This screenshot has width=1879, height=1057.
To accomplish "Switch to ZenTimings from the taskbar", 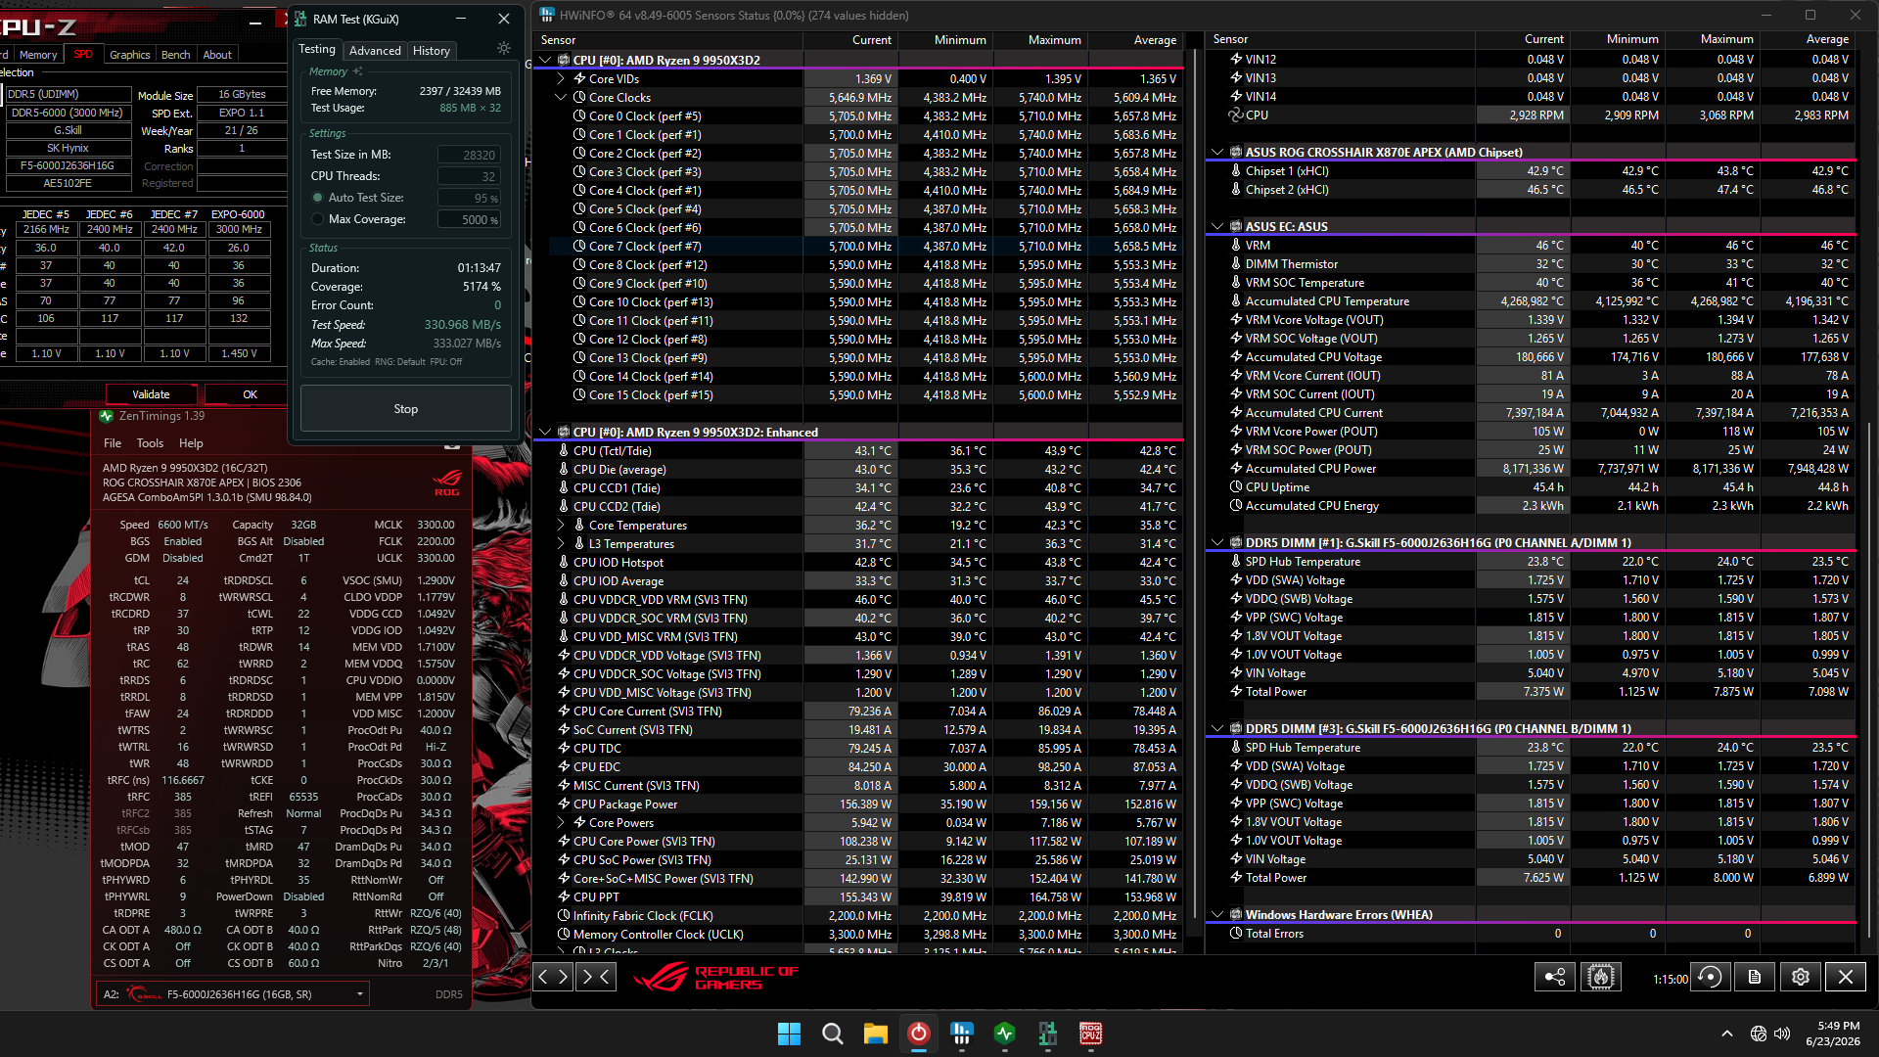I will pyautogui.click(x=1004, y=1034).
